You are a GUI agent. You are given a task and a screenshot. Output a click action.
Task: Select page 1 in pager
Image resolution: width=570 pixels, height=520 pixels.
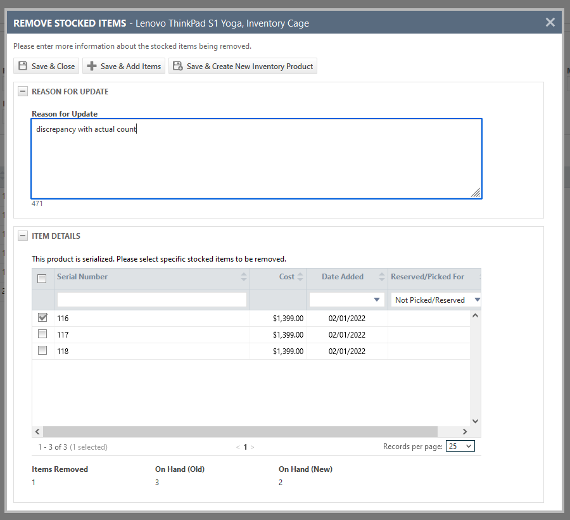(x=245, y=447)
